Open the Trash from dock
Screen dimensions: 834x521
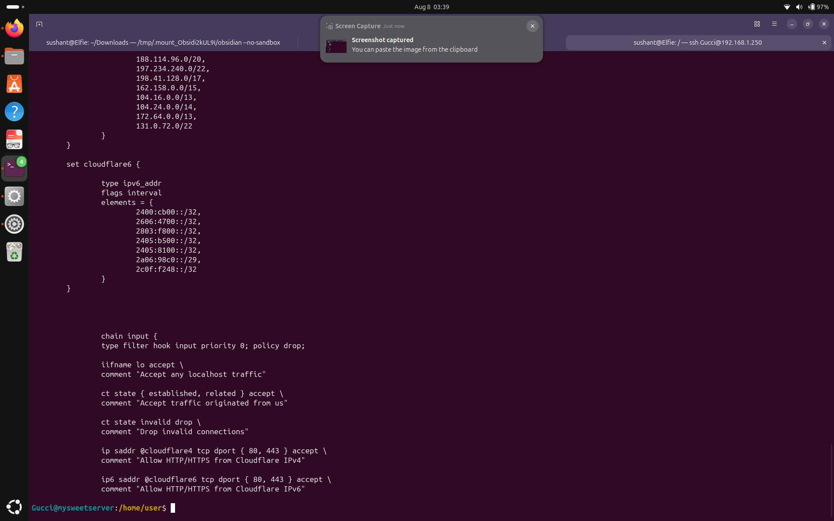click(14, 252)
